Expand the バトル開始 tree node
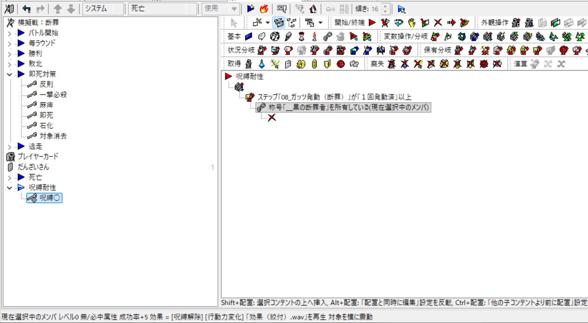The width and height of the screenshot is (588, 323). coord(10,33)
